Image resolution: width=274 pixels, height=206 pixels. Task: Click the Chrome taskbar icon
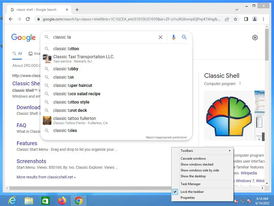(79, 201)
